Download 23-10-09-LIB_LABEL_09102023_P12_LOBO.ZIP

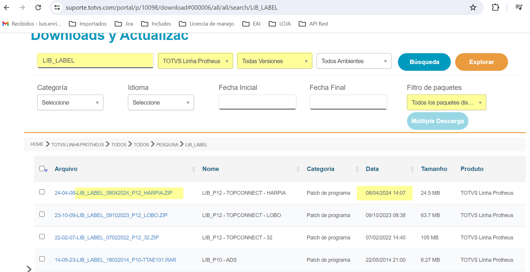click(x=111, y=215)
